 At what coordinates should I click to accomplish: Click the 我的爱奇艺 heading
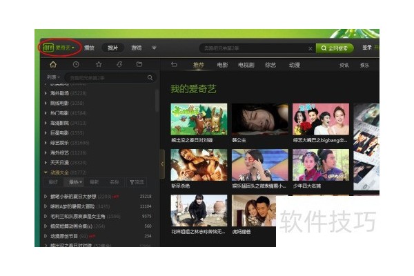tap(193, 89)
